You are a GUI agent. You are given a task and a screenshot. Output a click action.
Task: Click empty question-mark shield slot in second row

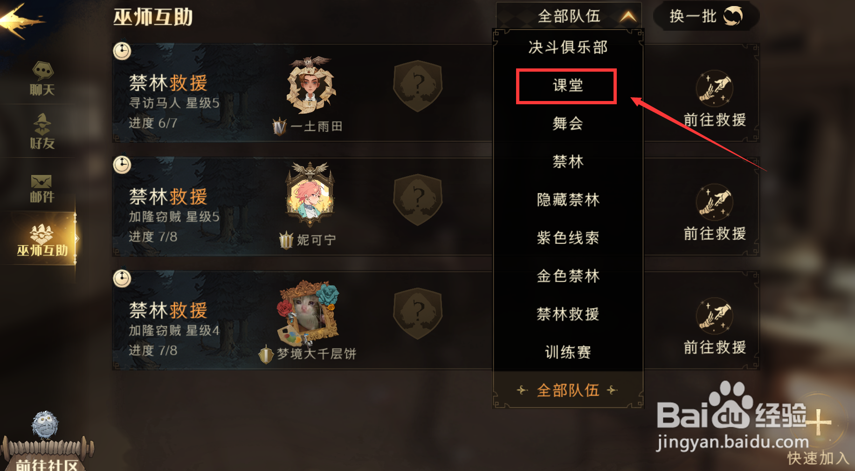pos(418,200)
